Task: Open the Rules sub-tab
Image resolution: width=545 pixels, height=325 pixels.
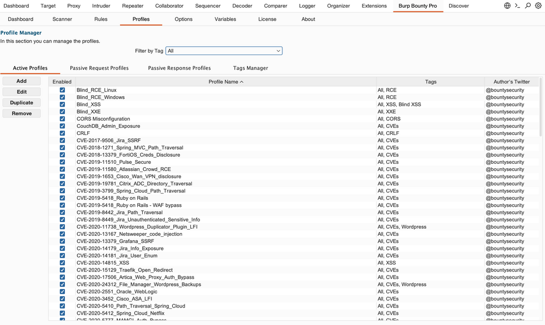Action: pyautogui.click(x=101, y=19)
